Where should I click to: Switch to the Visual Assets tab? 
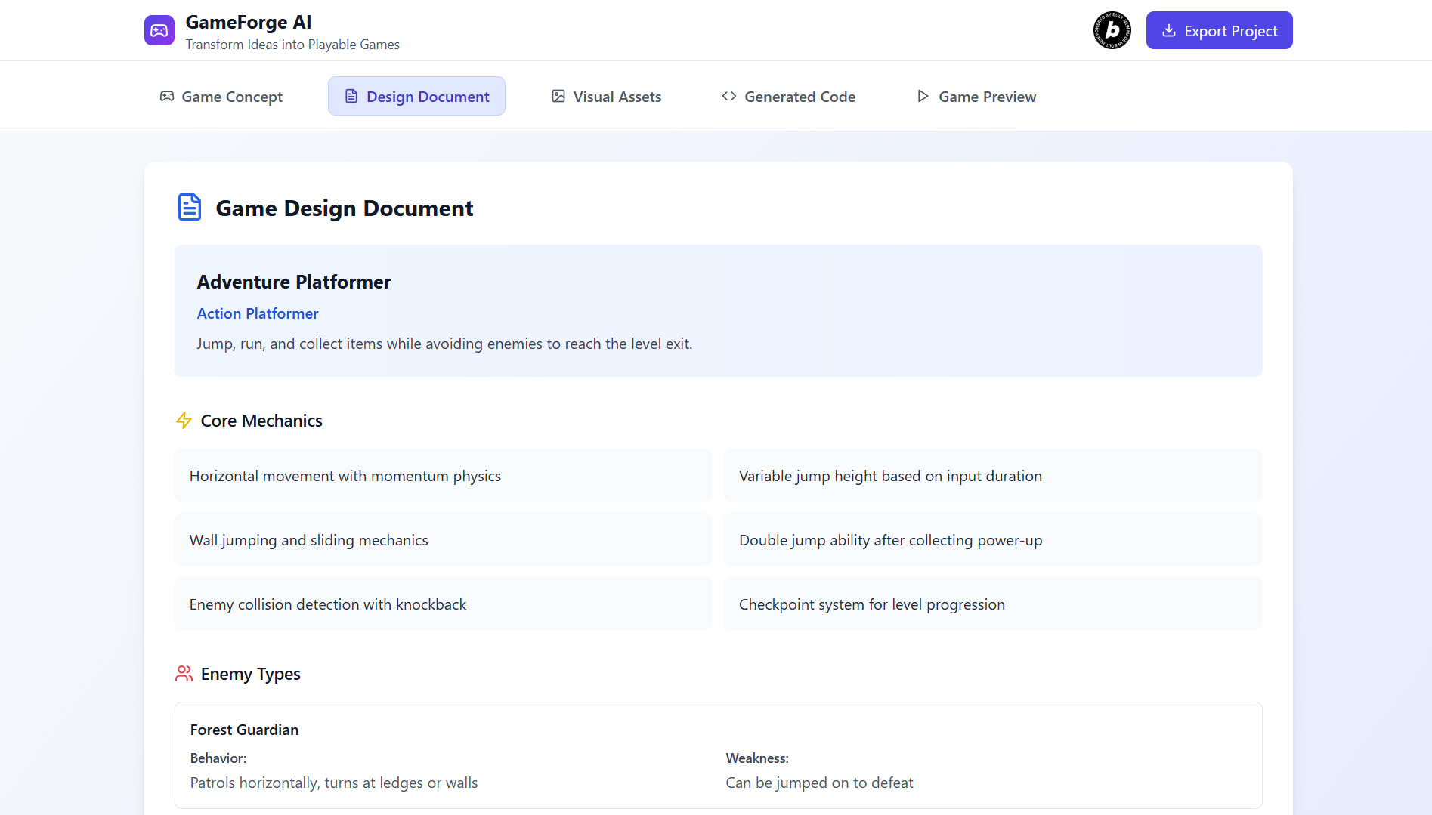pos(605,96)
